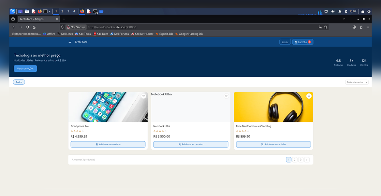This screenshot has height=196, width=381.
Task: Click the headphones product image
Action: pyautogui.click(x=273, y=107)
